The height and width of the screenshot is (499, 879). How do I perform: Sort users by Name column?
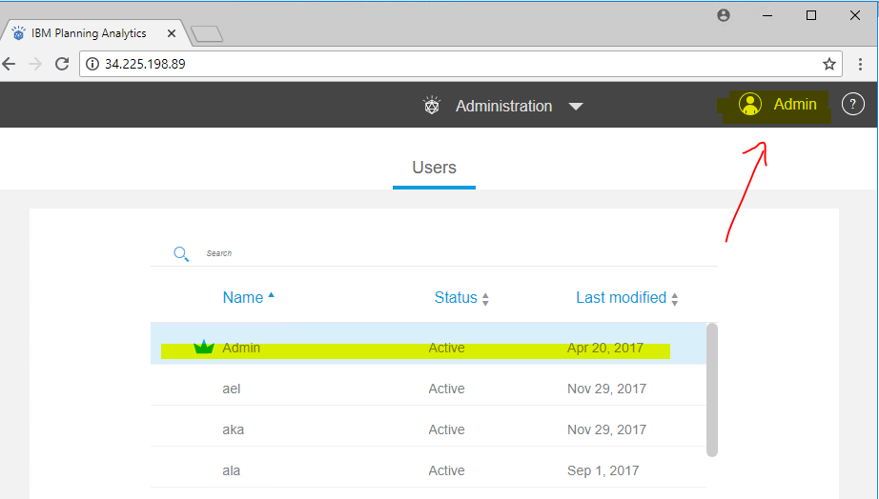coord(243,297)
